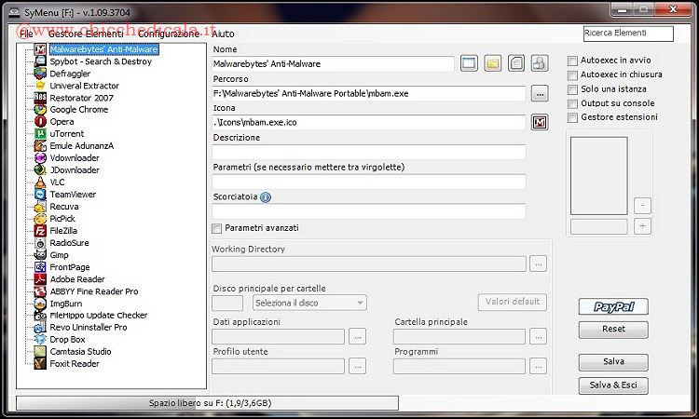Screen dimensions: 699x419
Task: Click into the Ricerca Elementi search box
Action: coord(627,34)
